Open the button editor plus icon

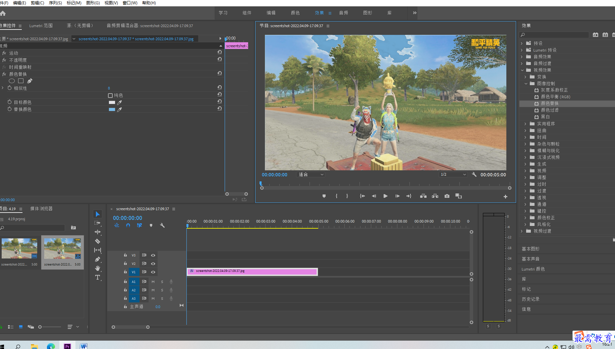pos(505,196)
